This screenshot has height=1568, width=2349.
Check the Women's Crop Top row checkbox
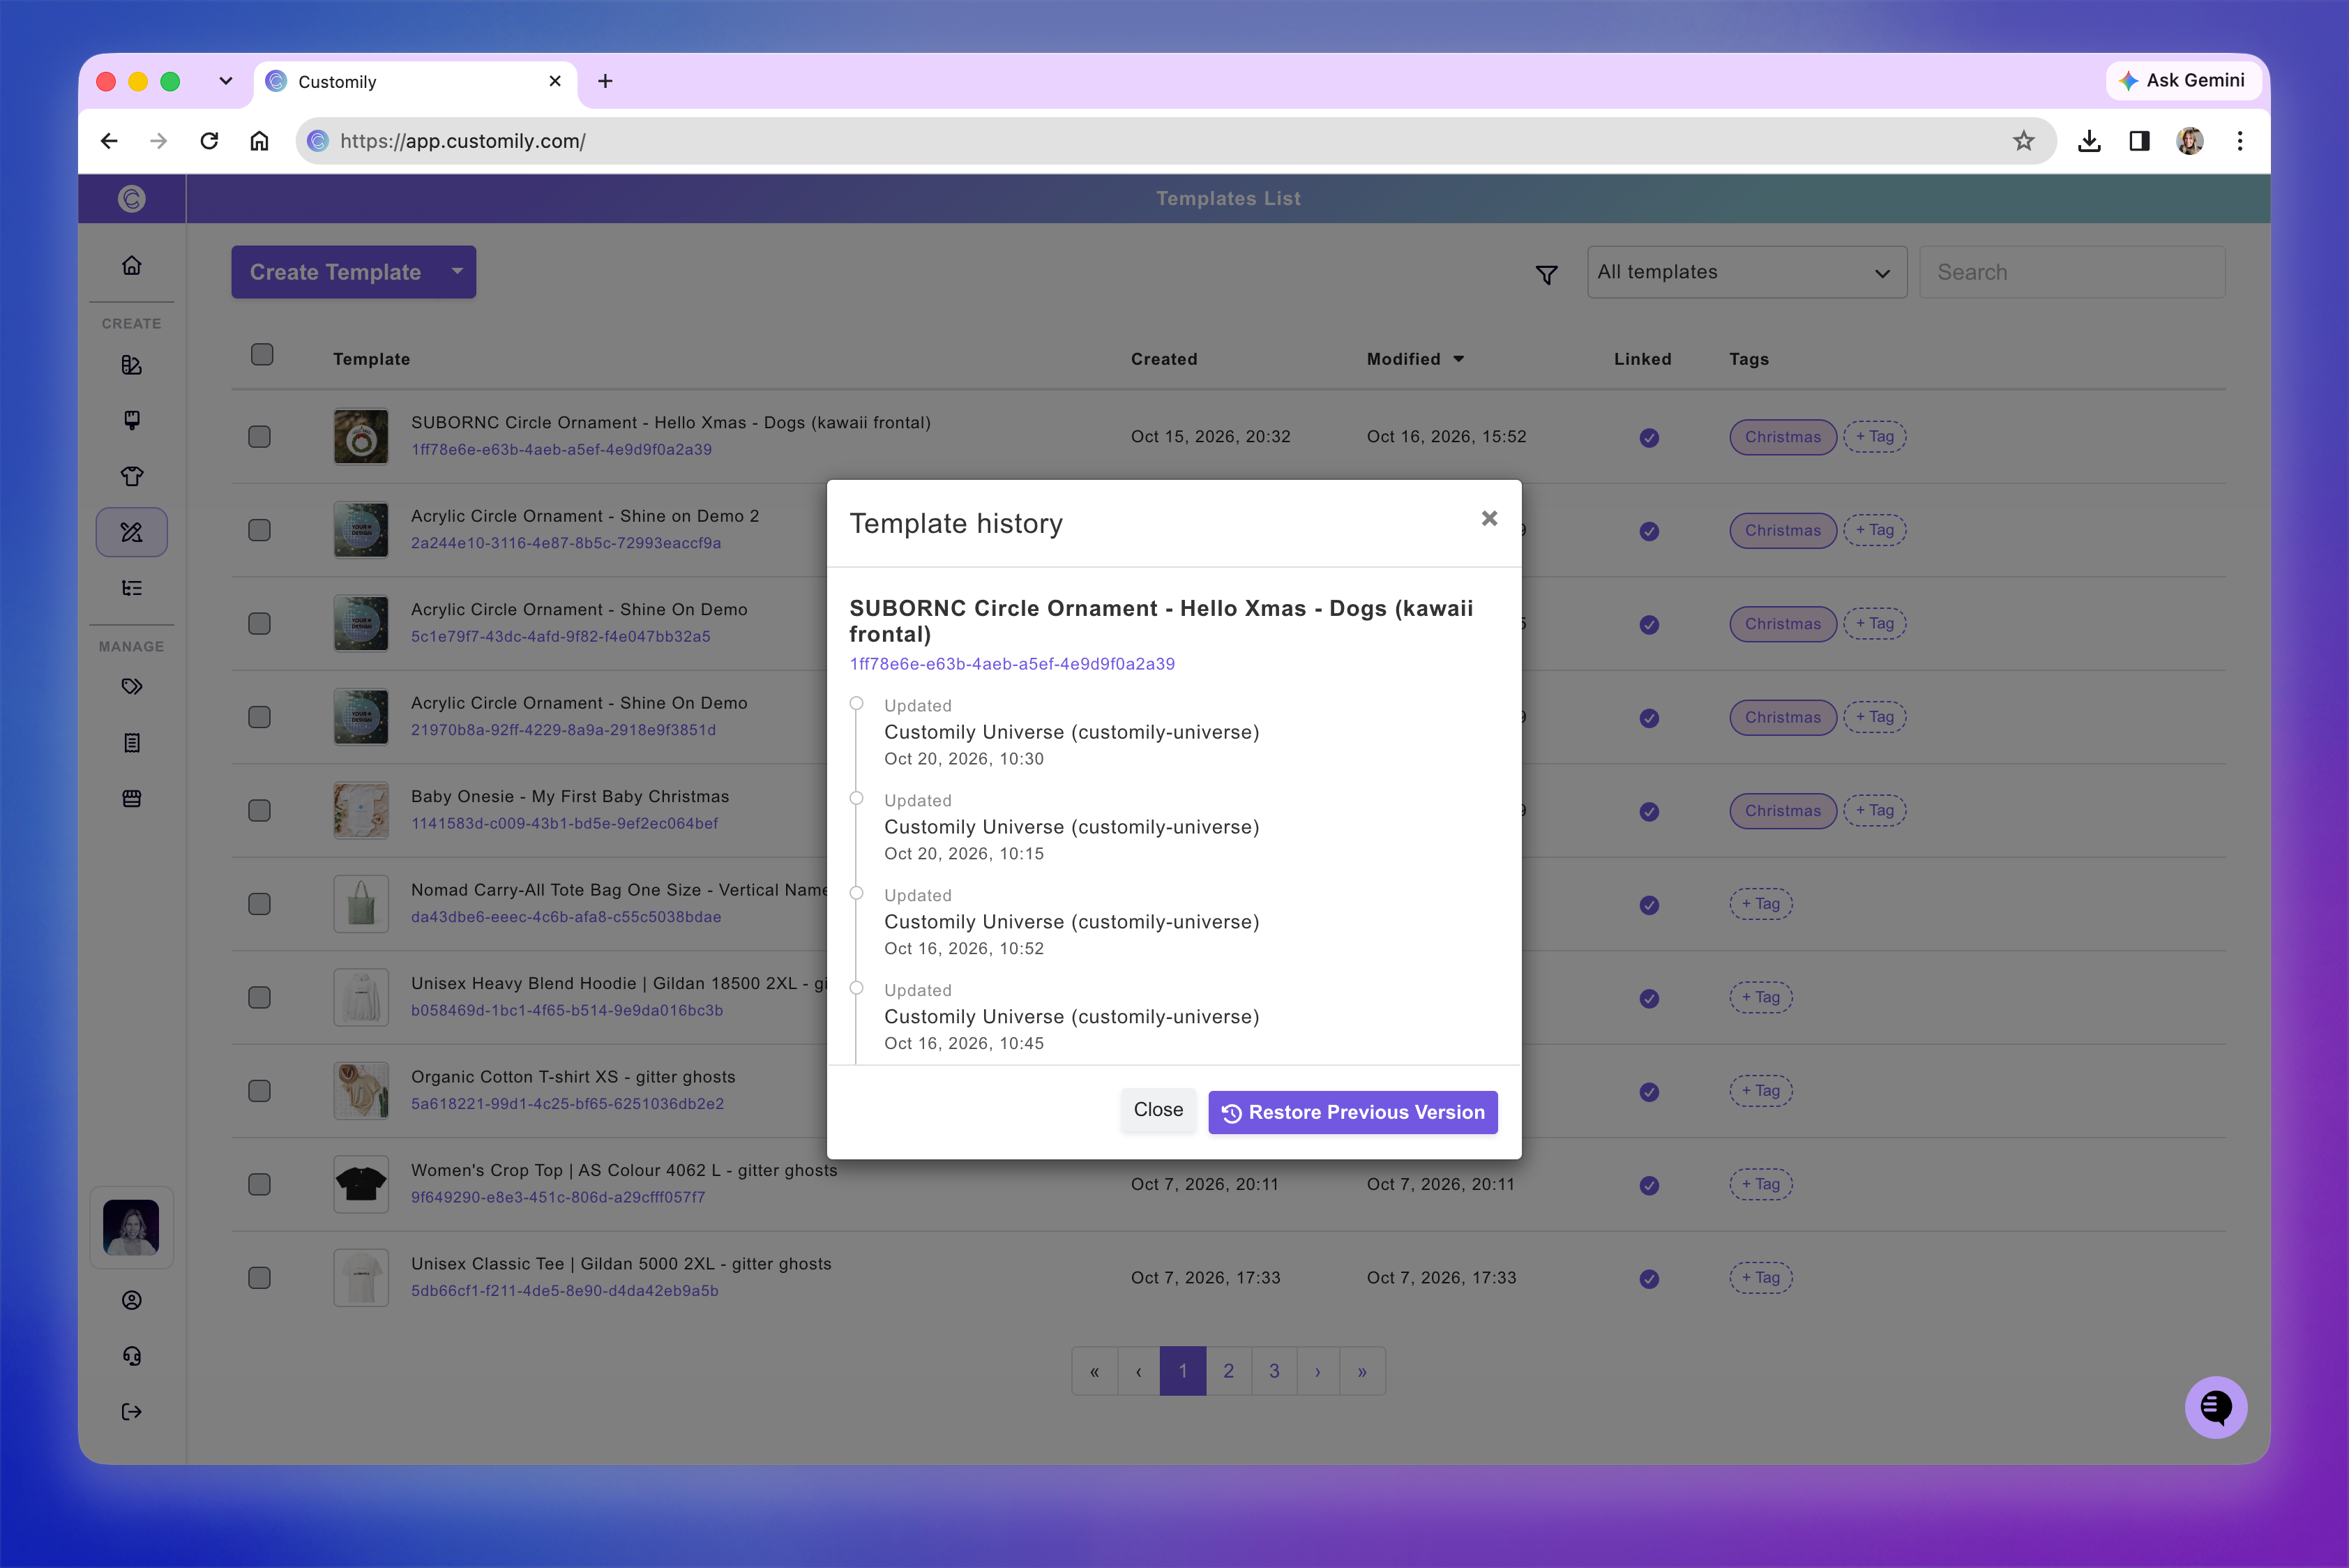coord(259,1185)
